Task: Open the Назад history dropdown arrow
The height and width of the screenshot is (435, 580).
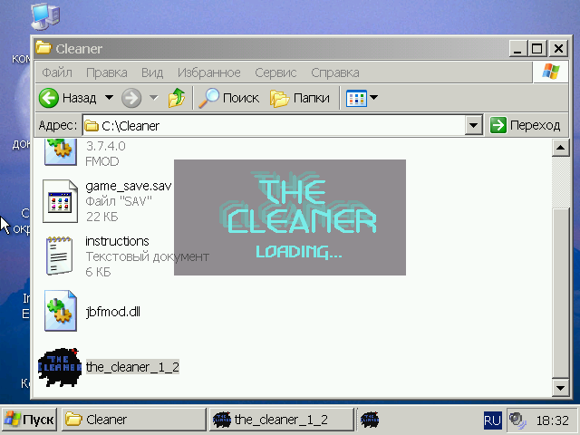Action: [109, 98]
